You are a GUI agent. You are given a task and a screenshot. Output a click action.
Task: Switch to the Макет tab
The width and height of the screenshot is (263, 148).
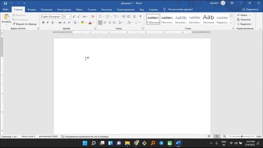tap(79, 9)
